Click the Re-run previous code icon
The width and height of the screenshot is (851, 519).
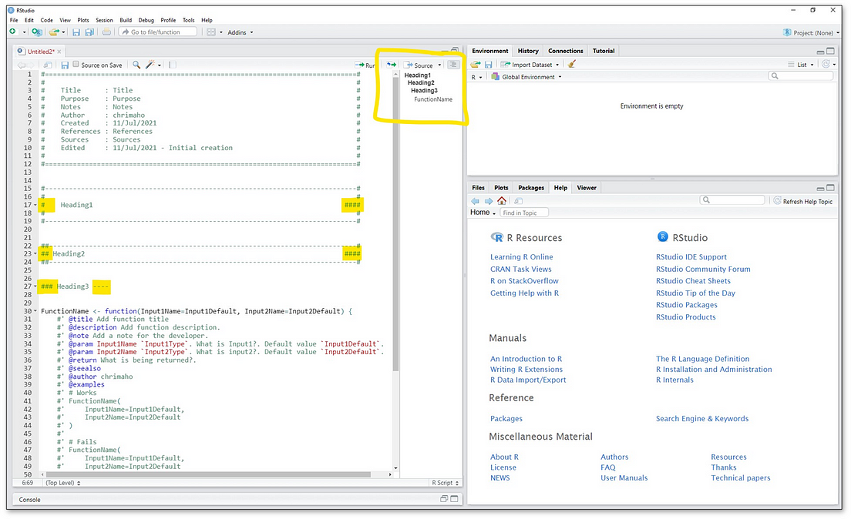[392, 65]
